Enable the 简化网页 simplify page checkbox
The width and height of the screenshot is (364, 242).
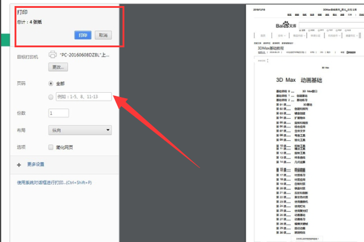tap(51, 147)
